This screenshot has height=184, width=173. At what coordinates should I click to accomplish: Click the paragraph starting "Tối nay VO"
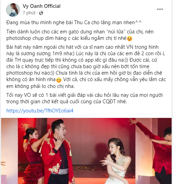[x=84, y=98]
